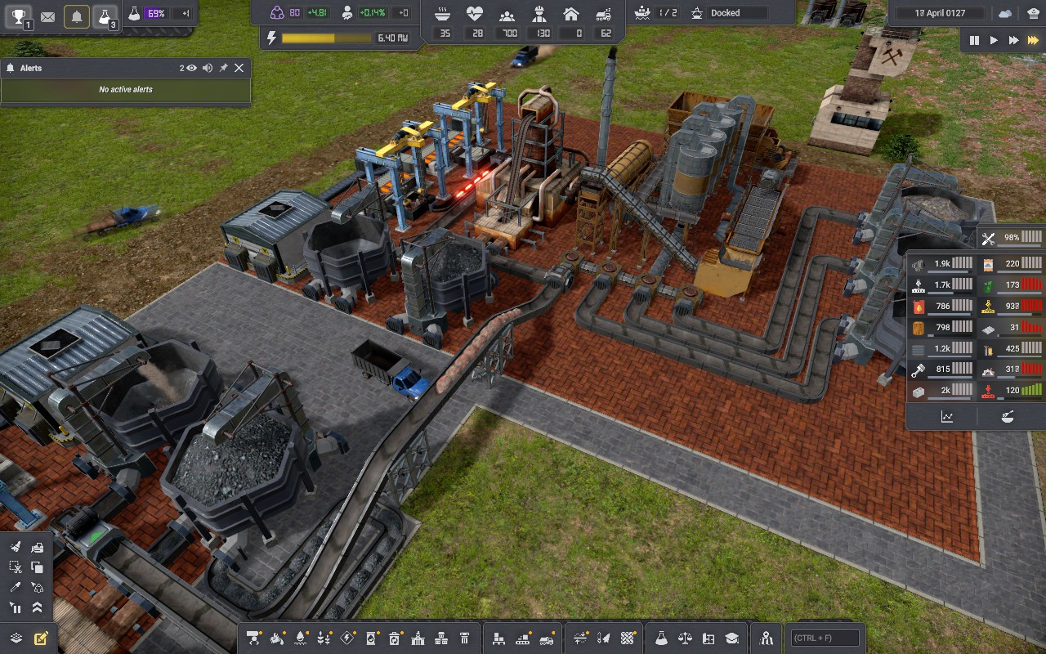
Task: Click the idle vehicles icon
Action: (603, 14)
